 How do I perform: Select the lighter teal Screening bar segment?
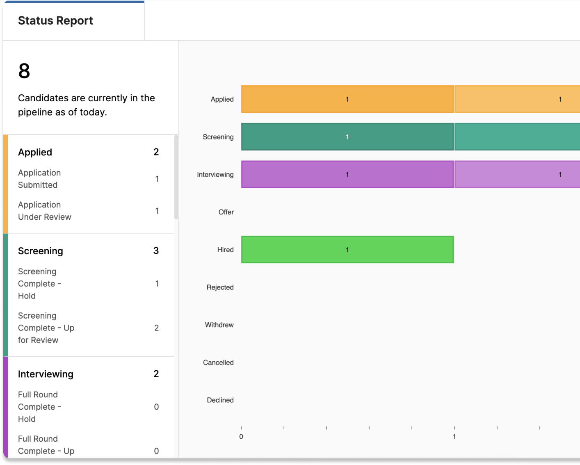coord(517,137)
